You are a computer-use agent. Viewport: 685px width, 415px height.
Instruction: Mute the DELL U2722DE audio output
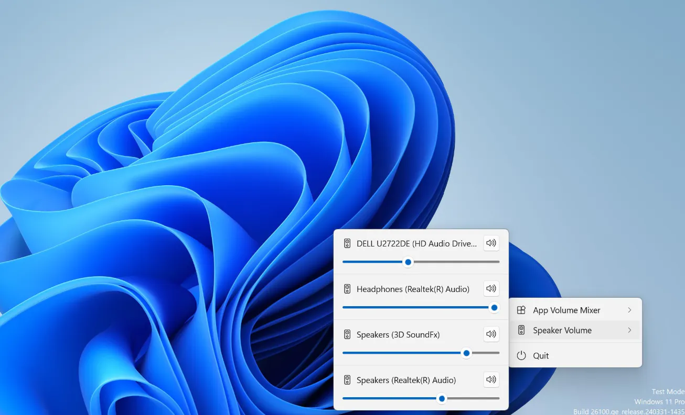(x=491, y=243)
